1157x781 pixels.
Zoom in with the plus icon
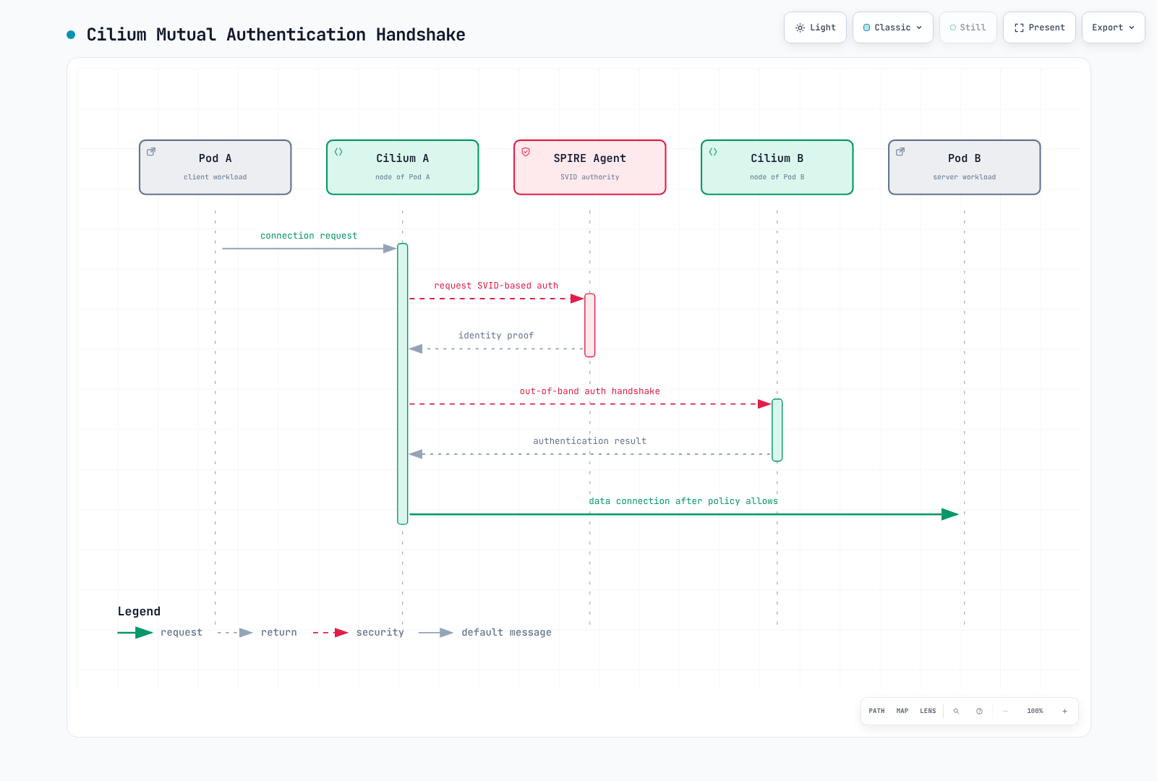coord(1064,711)
